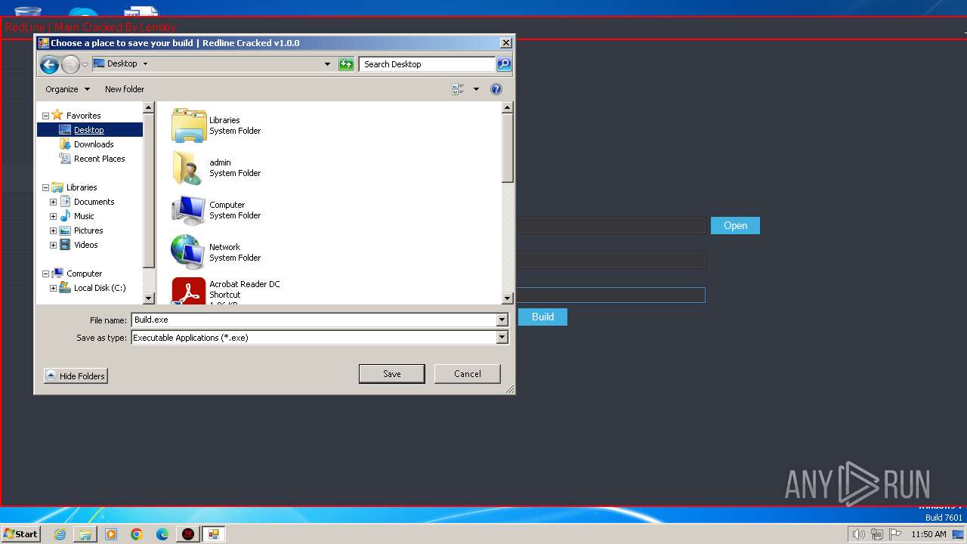Open Google Chrome from taskbar
The image size is (967, 544).
137,534
